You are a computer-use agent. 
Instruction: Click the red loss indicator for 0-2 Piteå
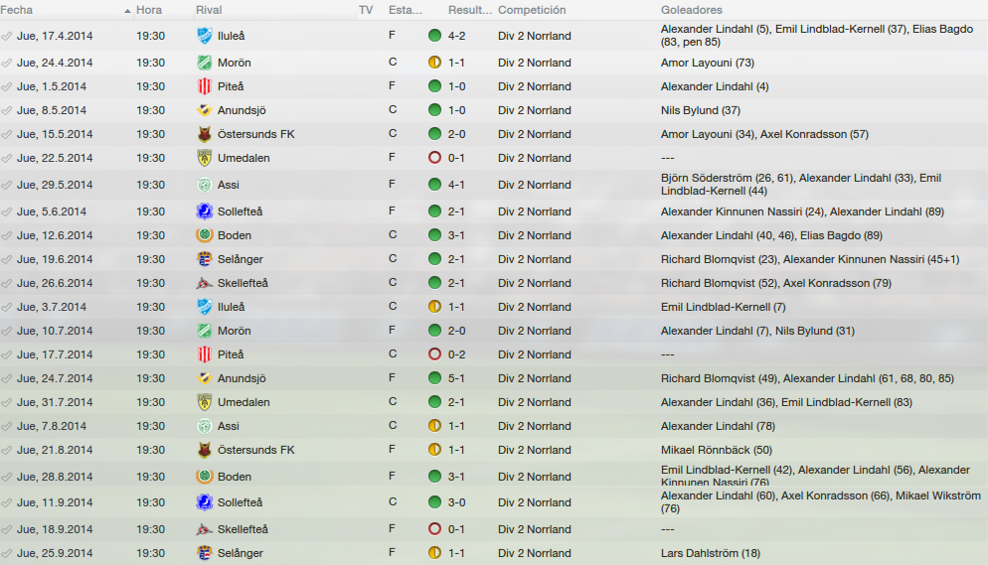click(434, 354)
